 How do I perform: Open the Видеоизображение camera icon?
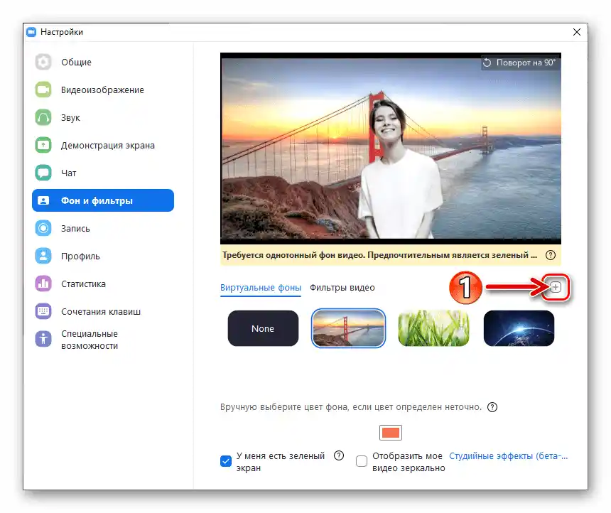[43, 90]
